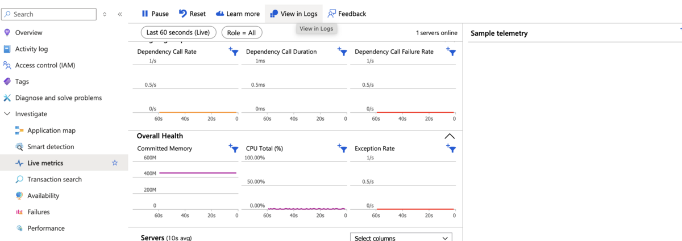Screen dimensions: 682x241
Task: Click the CPU Total (%) filter icon
Action: coord(342,149)
